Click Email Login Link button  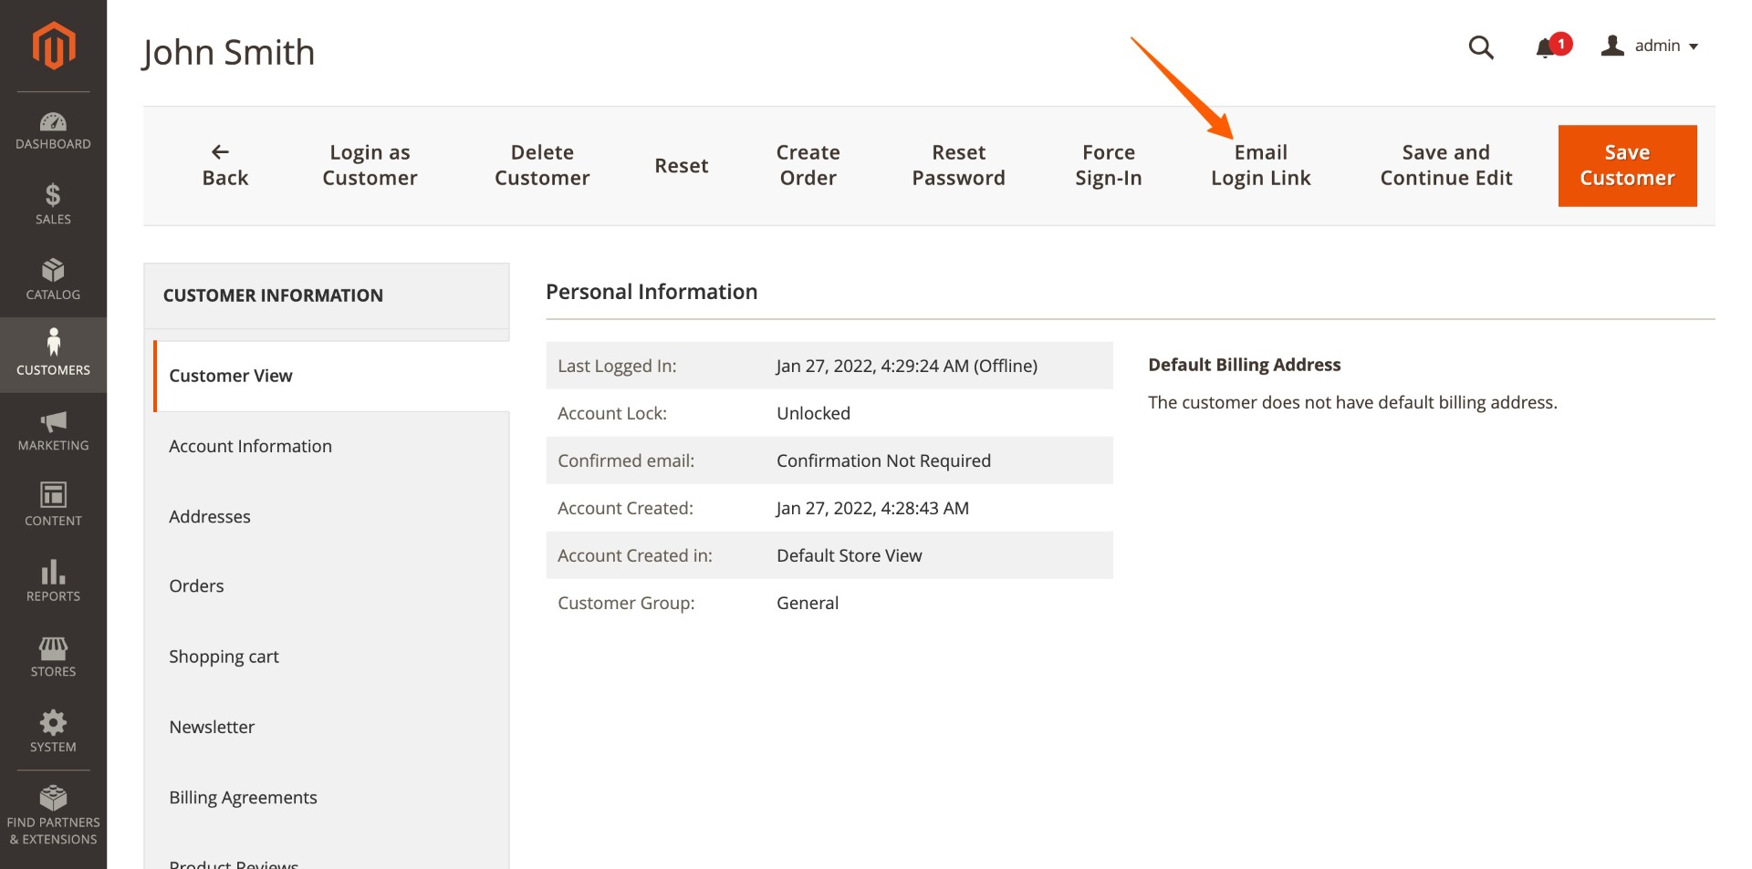1261,166
